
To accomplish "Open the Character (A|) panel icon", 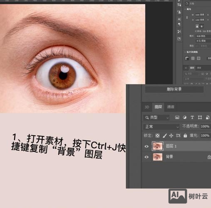I will coord(179,19).
